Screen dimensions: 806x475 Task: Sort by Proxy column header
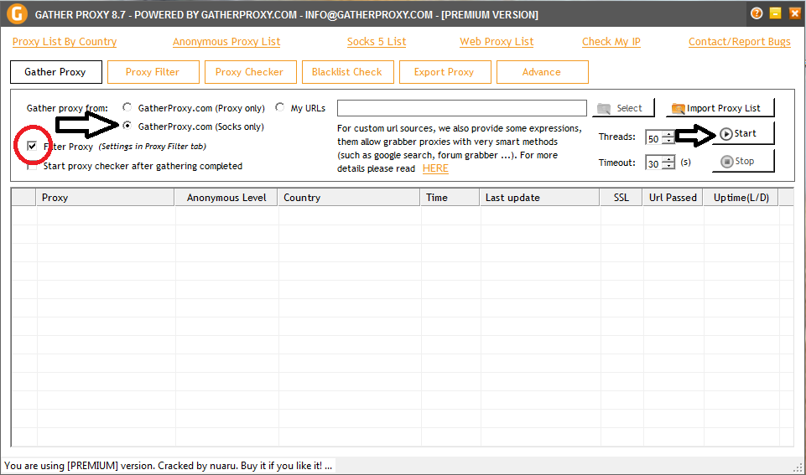click(x=105, y=198)
